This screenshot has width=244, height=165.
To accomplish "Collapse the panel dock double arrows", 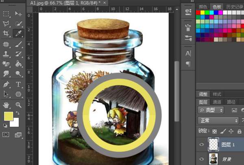I will (192, 1).
